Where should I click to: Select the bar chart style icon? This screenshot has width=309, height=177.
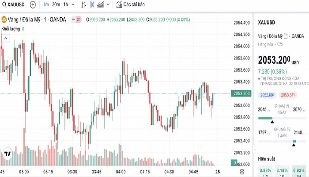point(84,5)
